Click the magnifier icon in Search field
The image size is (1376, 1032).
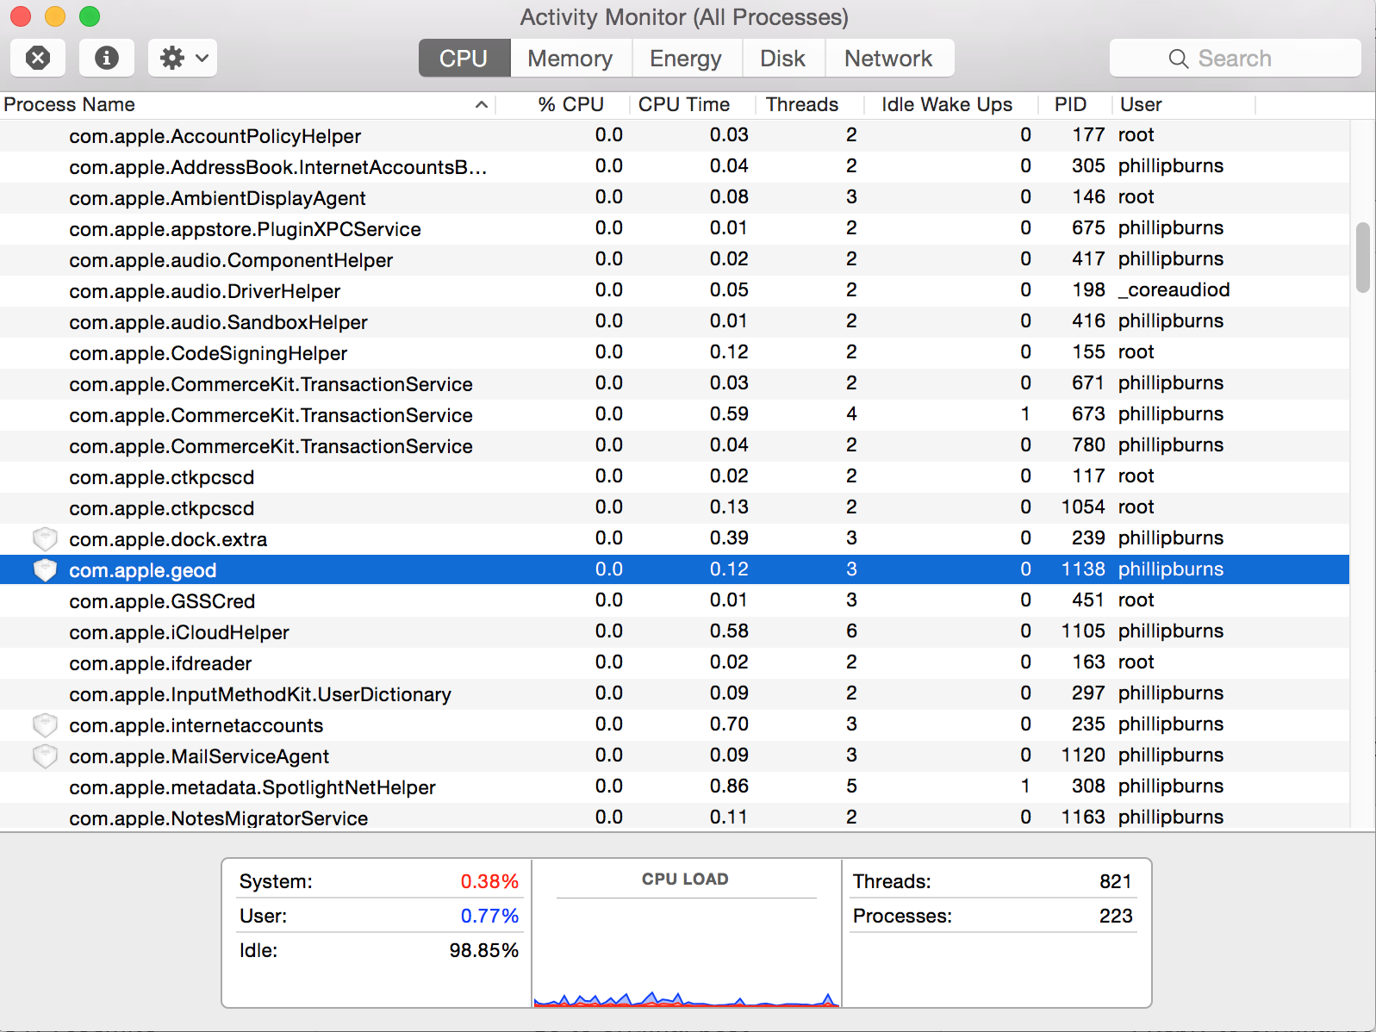click(1178, 59)
